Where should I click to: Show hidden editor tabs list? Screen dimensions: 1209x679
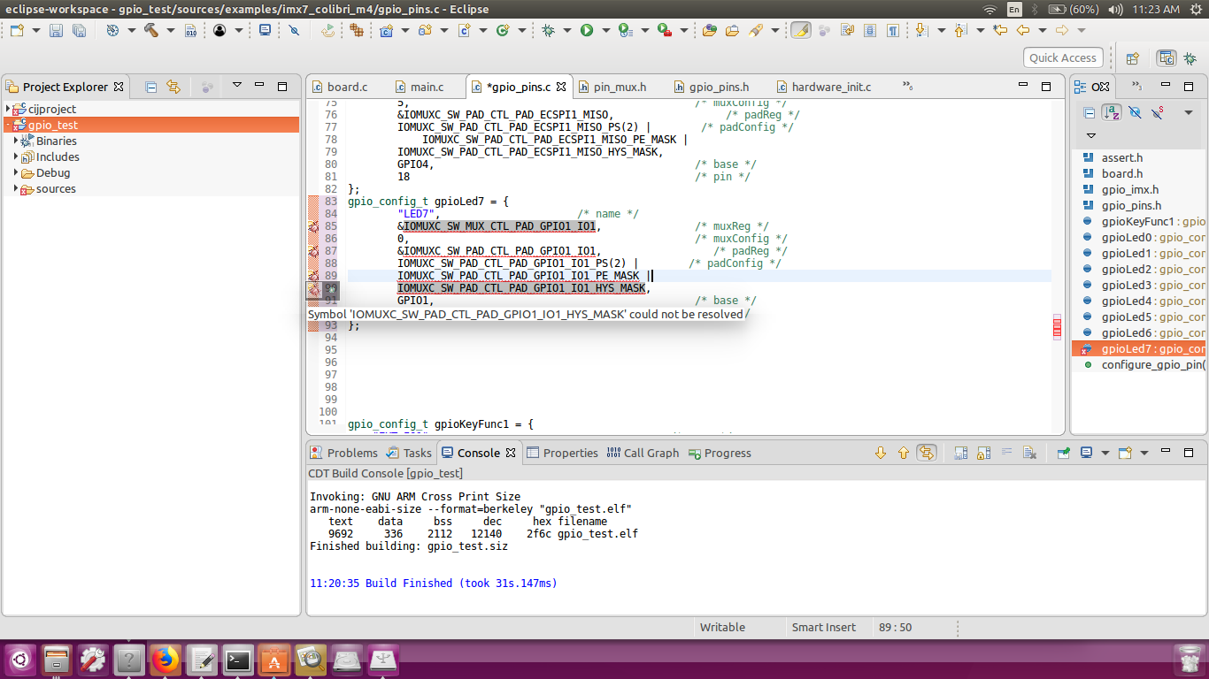[908, 86]
